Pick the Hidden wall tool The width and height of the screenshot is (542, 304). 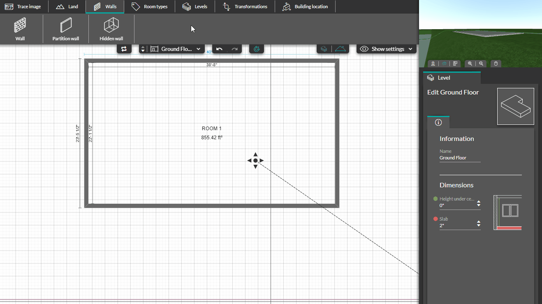(111, 29)
